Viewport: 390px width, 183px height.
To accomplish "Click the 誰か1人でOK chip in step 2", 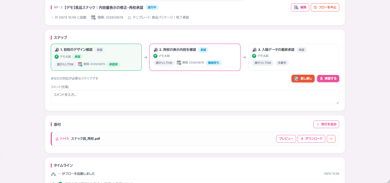I will coord(164,63).
